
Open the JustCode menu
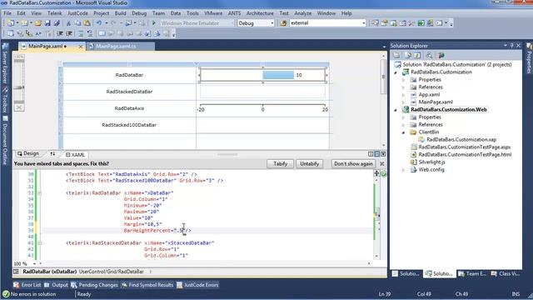tap(77, 13)
